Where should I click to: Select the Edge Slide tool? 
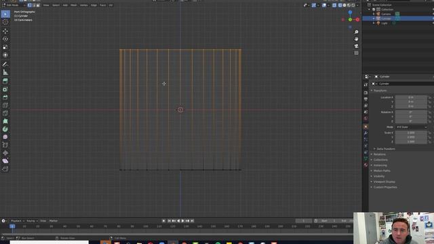(x=5, y=145)
